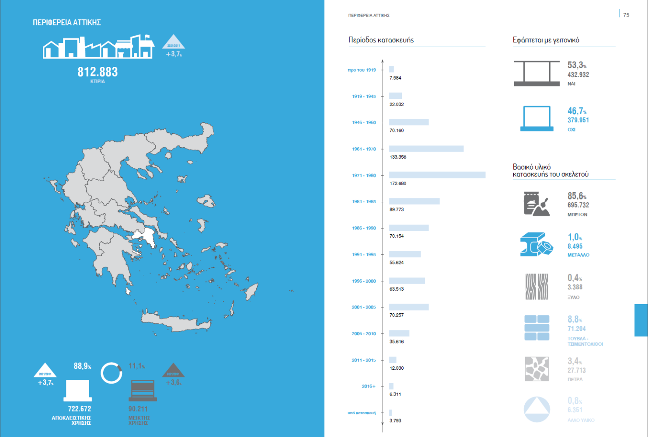This screenshot has height=437, width=648.
Task: Click the stone pattern icon
Action: [537, 369]
